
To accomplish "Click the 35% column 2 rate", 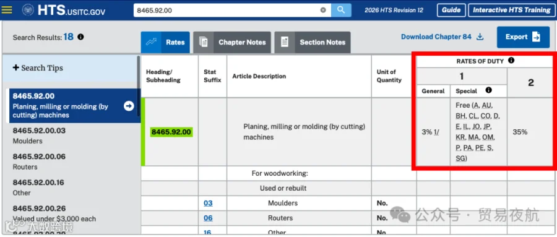I will [520, 132].
